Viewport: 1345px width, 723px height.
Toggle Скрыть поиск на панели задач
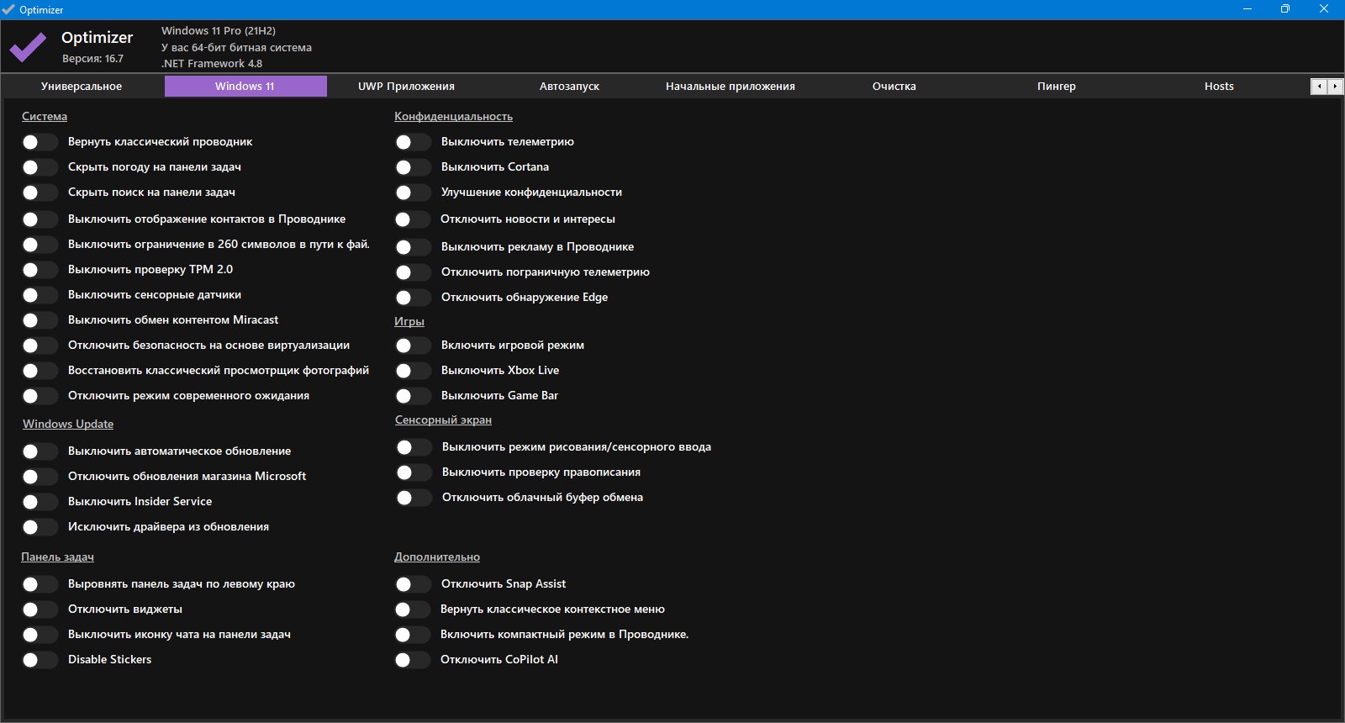coord(40,193)
